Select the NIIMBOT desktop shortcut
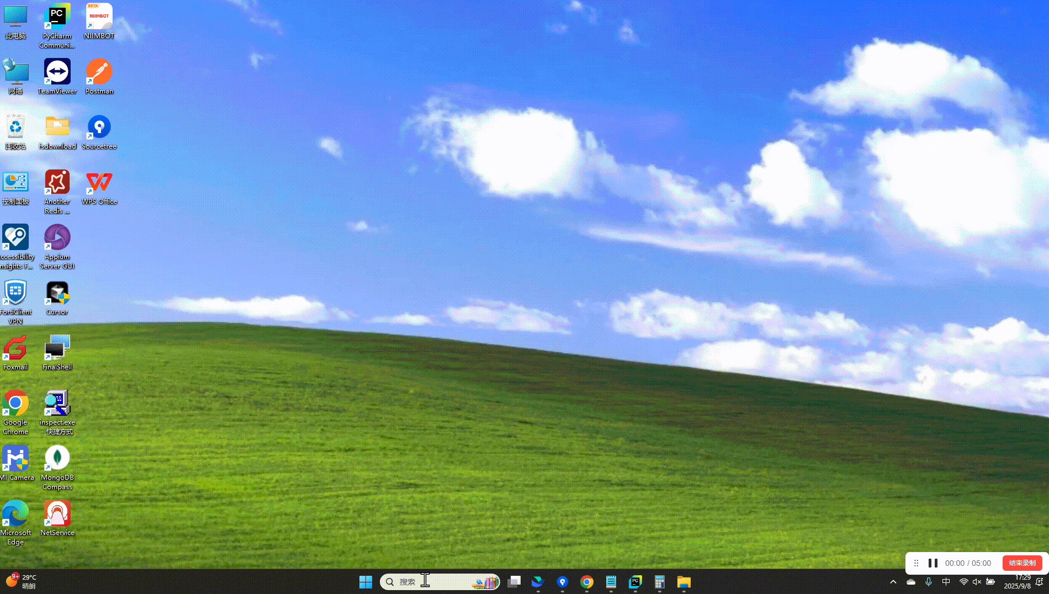The height and width of the screenshot is (594, 1049). pyautogui.click(x=99, y=22)
